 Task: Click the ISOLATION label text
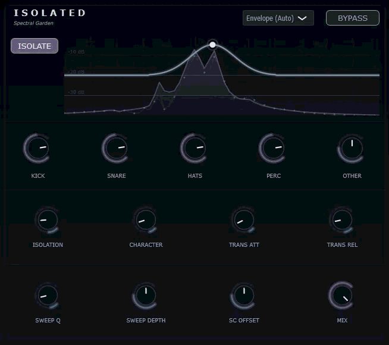[x=48, y=245]
